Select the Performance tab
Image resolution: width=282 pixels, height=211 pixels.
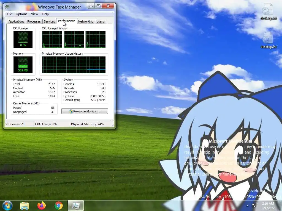click(x=67, y=21)
